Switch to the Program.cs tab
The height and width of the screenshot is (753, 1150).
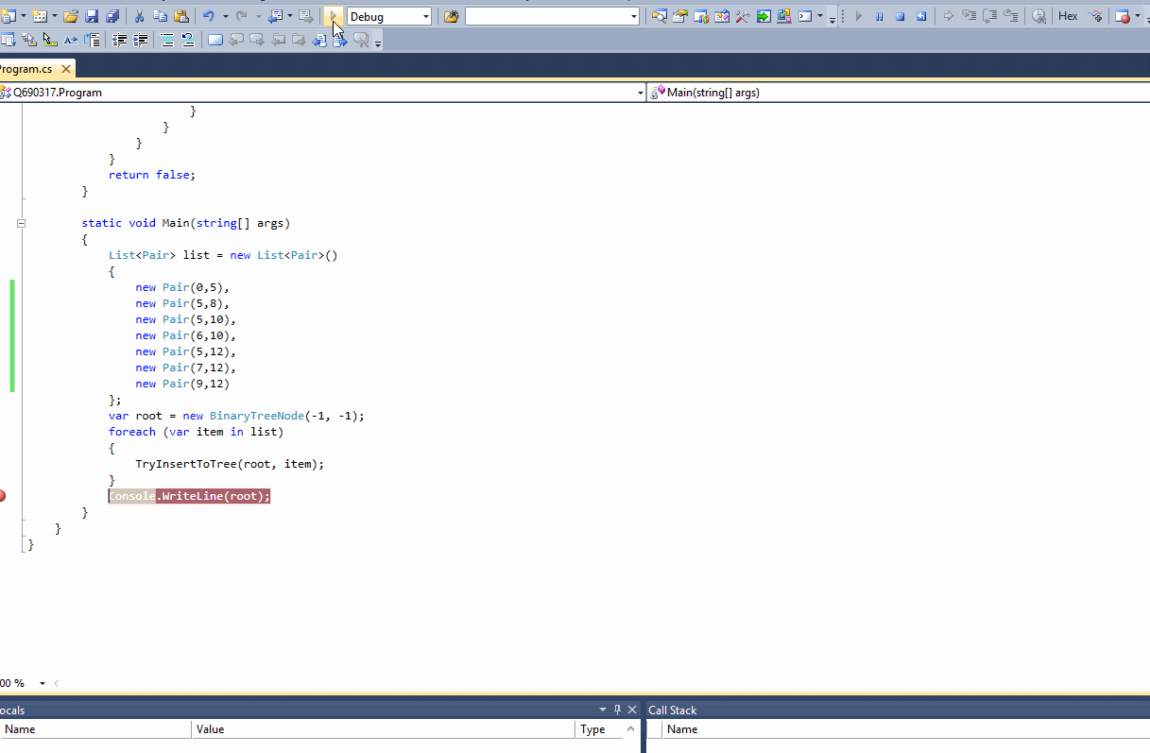26,69
